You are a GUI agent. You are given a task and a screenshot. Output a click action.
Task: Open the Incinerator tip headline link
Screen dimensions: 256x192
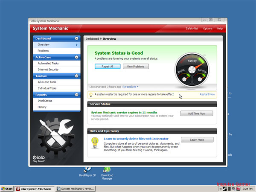click(136, 139)
